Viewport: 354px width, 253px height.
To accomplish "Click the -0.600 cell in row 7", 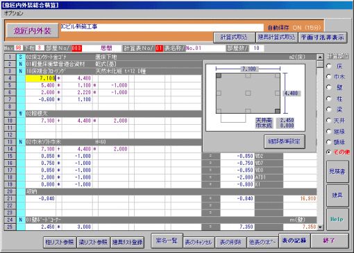I will tap(41, 99).
